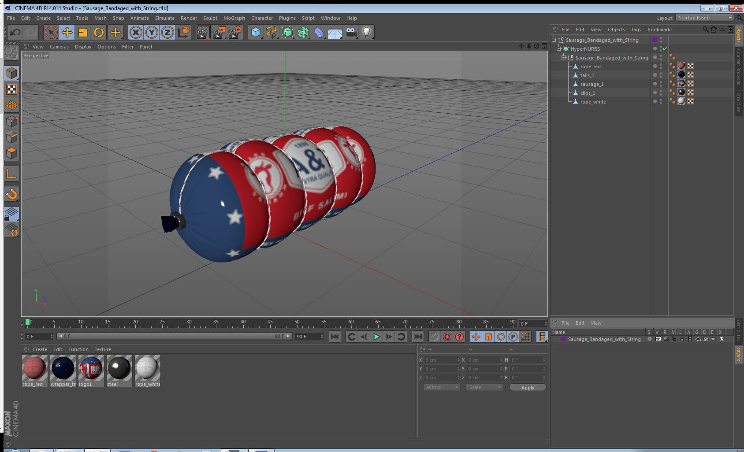Render the active view
This screenshot has height=452, width=744.
pos(203,32)
